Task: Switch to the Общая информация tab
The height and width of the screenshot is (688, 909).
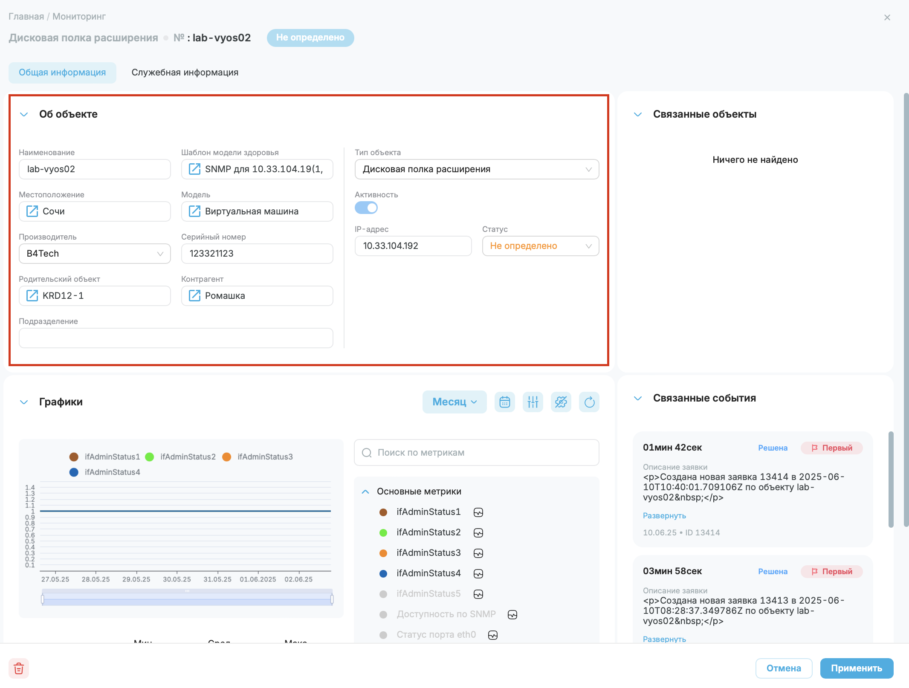Action: click(62, 72)
